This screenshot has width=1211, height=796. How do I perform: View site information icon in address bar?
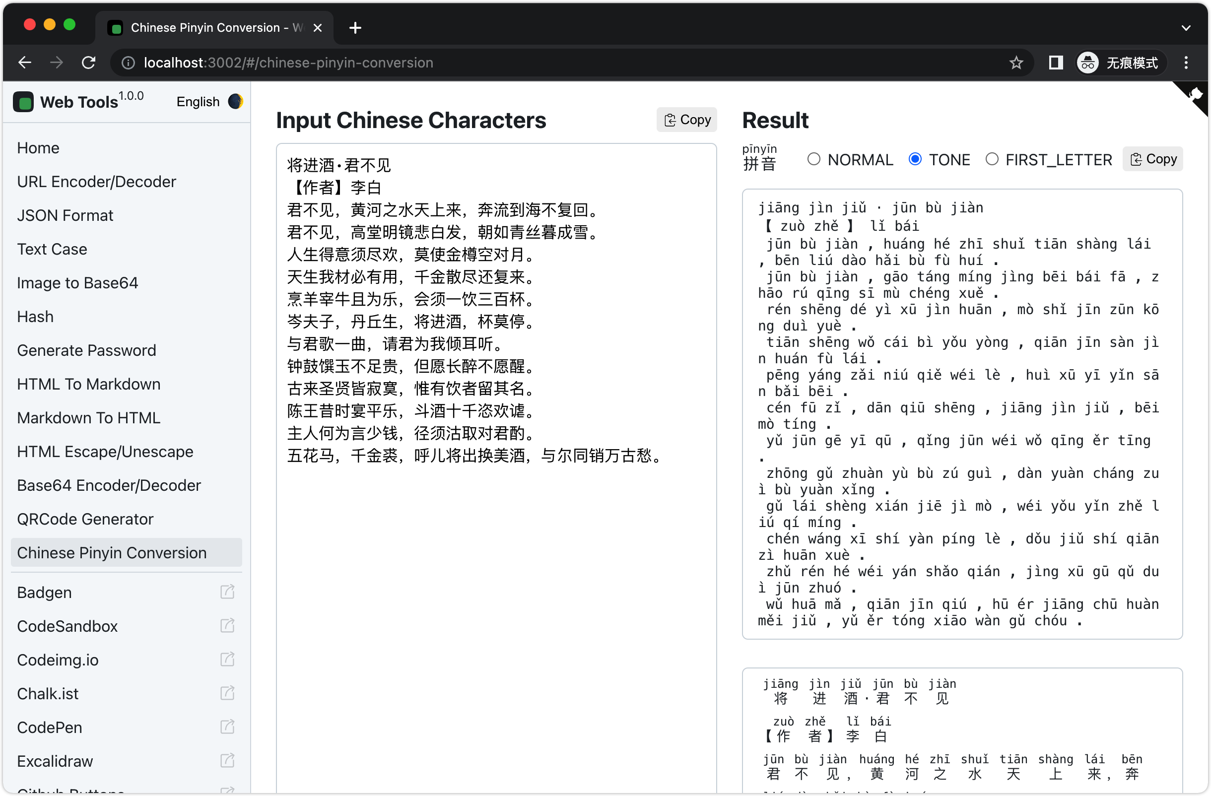click(x=128, y=63)
